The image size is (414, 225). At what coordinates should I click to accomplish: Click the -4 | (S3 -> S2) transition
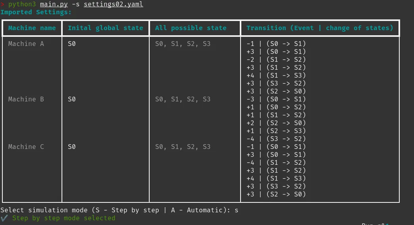pyautogui.click(x=276, y=139)
